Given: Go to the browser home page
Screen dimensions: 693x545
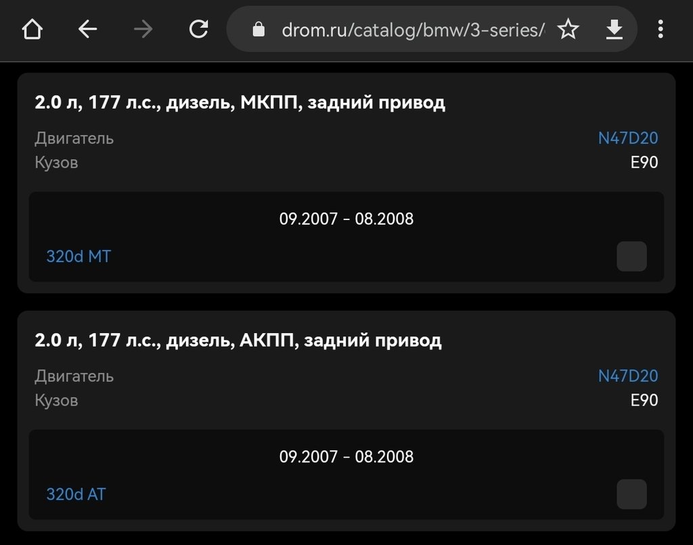Looking at the screenshot, I should pyautogui.click(x=32, y=29).
